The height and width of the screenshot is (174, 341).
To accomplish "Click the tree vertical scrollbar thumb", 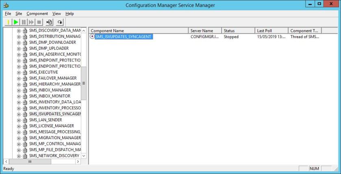I will (84, 83).
